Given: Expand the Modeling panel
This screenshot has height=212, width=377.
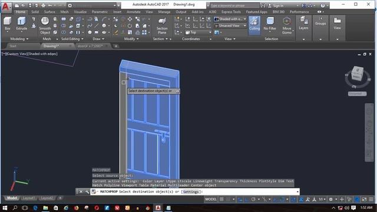Looking at the screenshot, I should [x=19, y=39].
